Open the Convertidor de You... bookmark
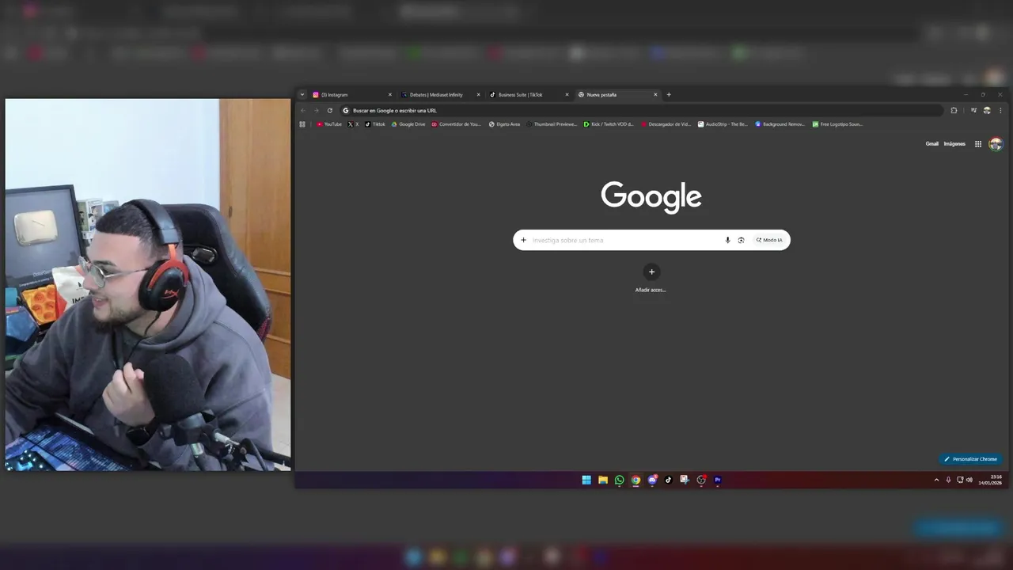Screen dimensions: 1013x570 (456, 124)
